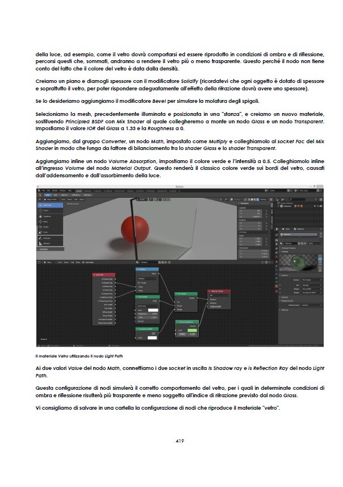Select the Measure tool
343x487 pixels.
tap(50, 243)
